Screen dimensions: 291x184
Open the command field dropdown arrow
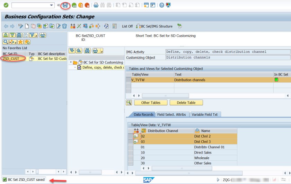(x=52, y=5)
